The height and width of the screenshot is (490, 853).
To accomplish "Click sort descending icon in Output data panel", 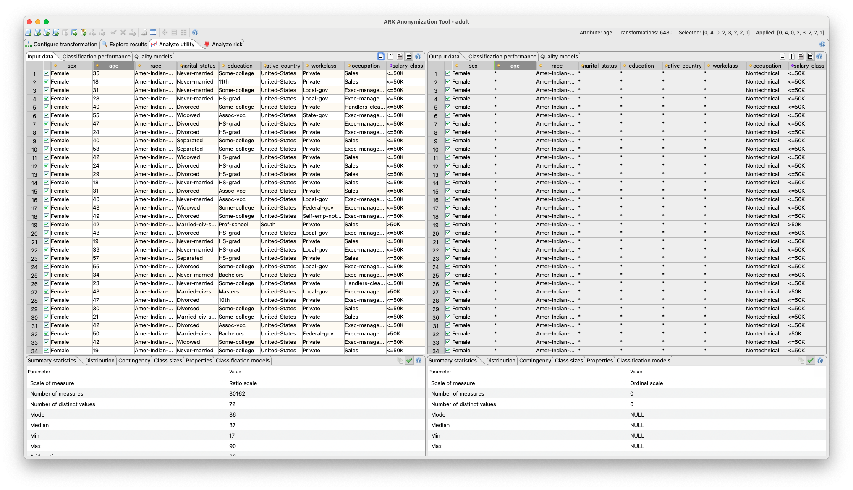I will (x=782, y=56).
